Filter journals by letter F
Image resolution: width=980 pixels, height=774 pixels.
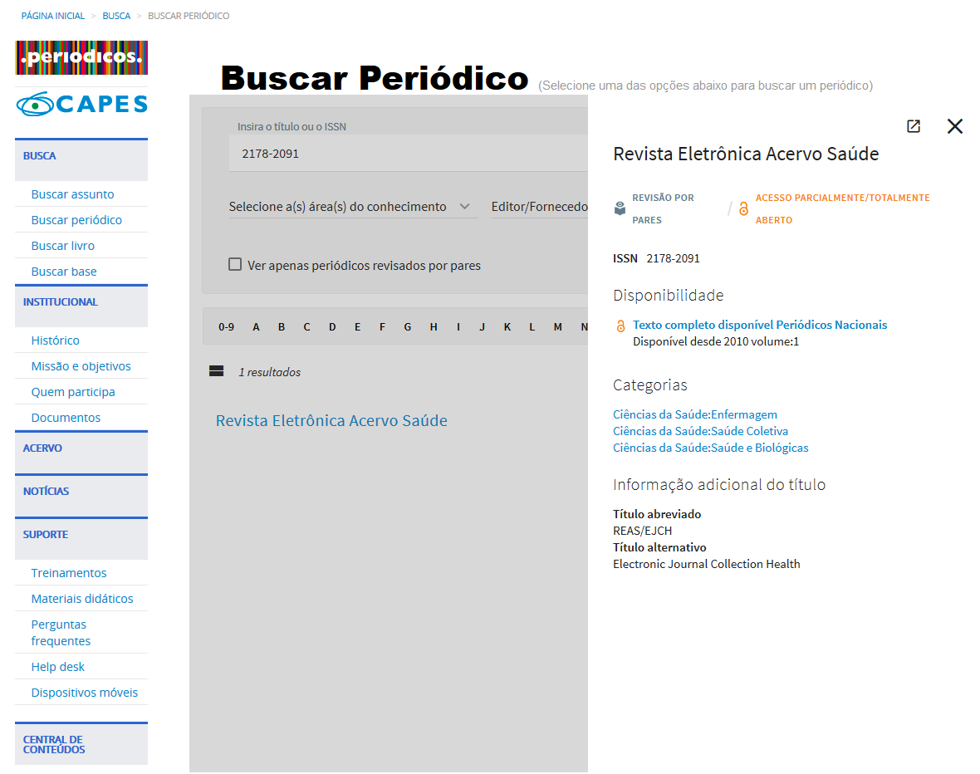click(x=383, y=327)
